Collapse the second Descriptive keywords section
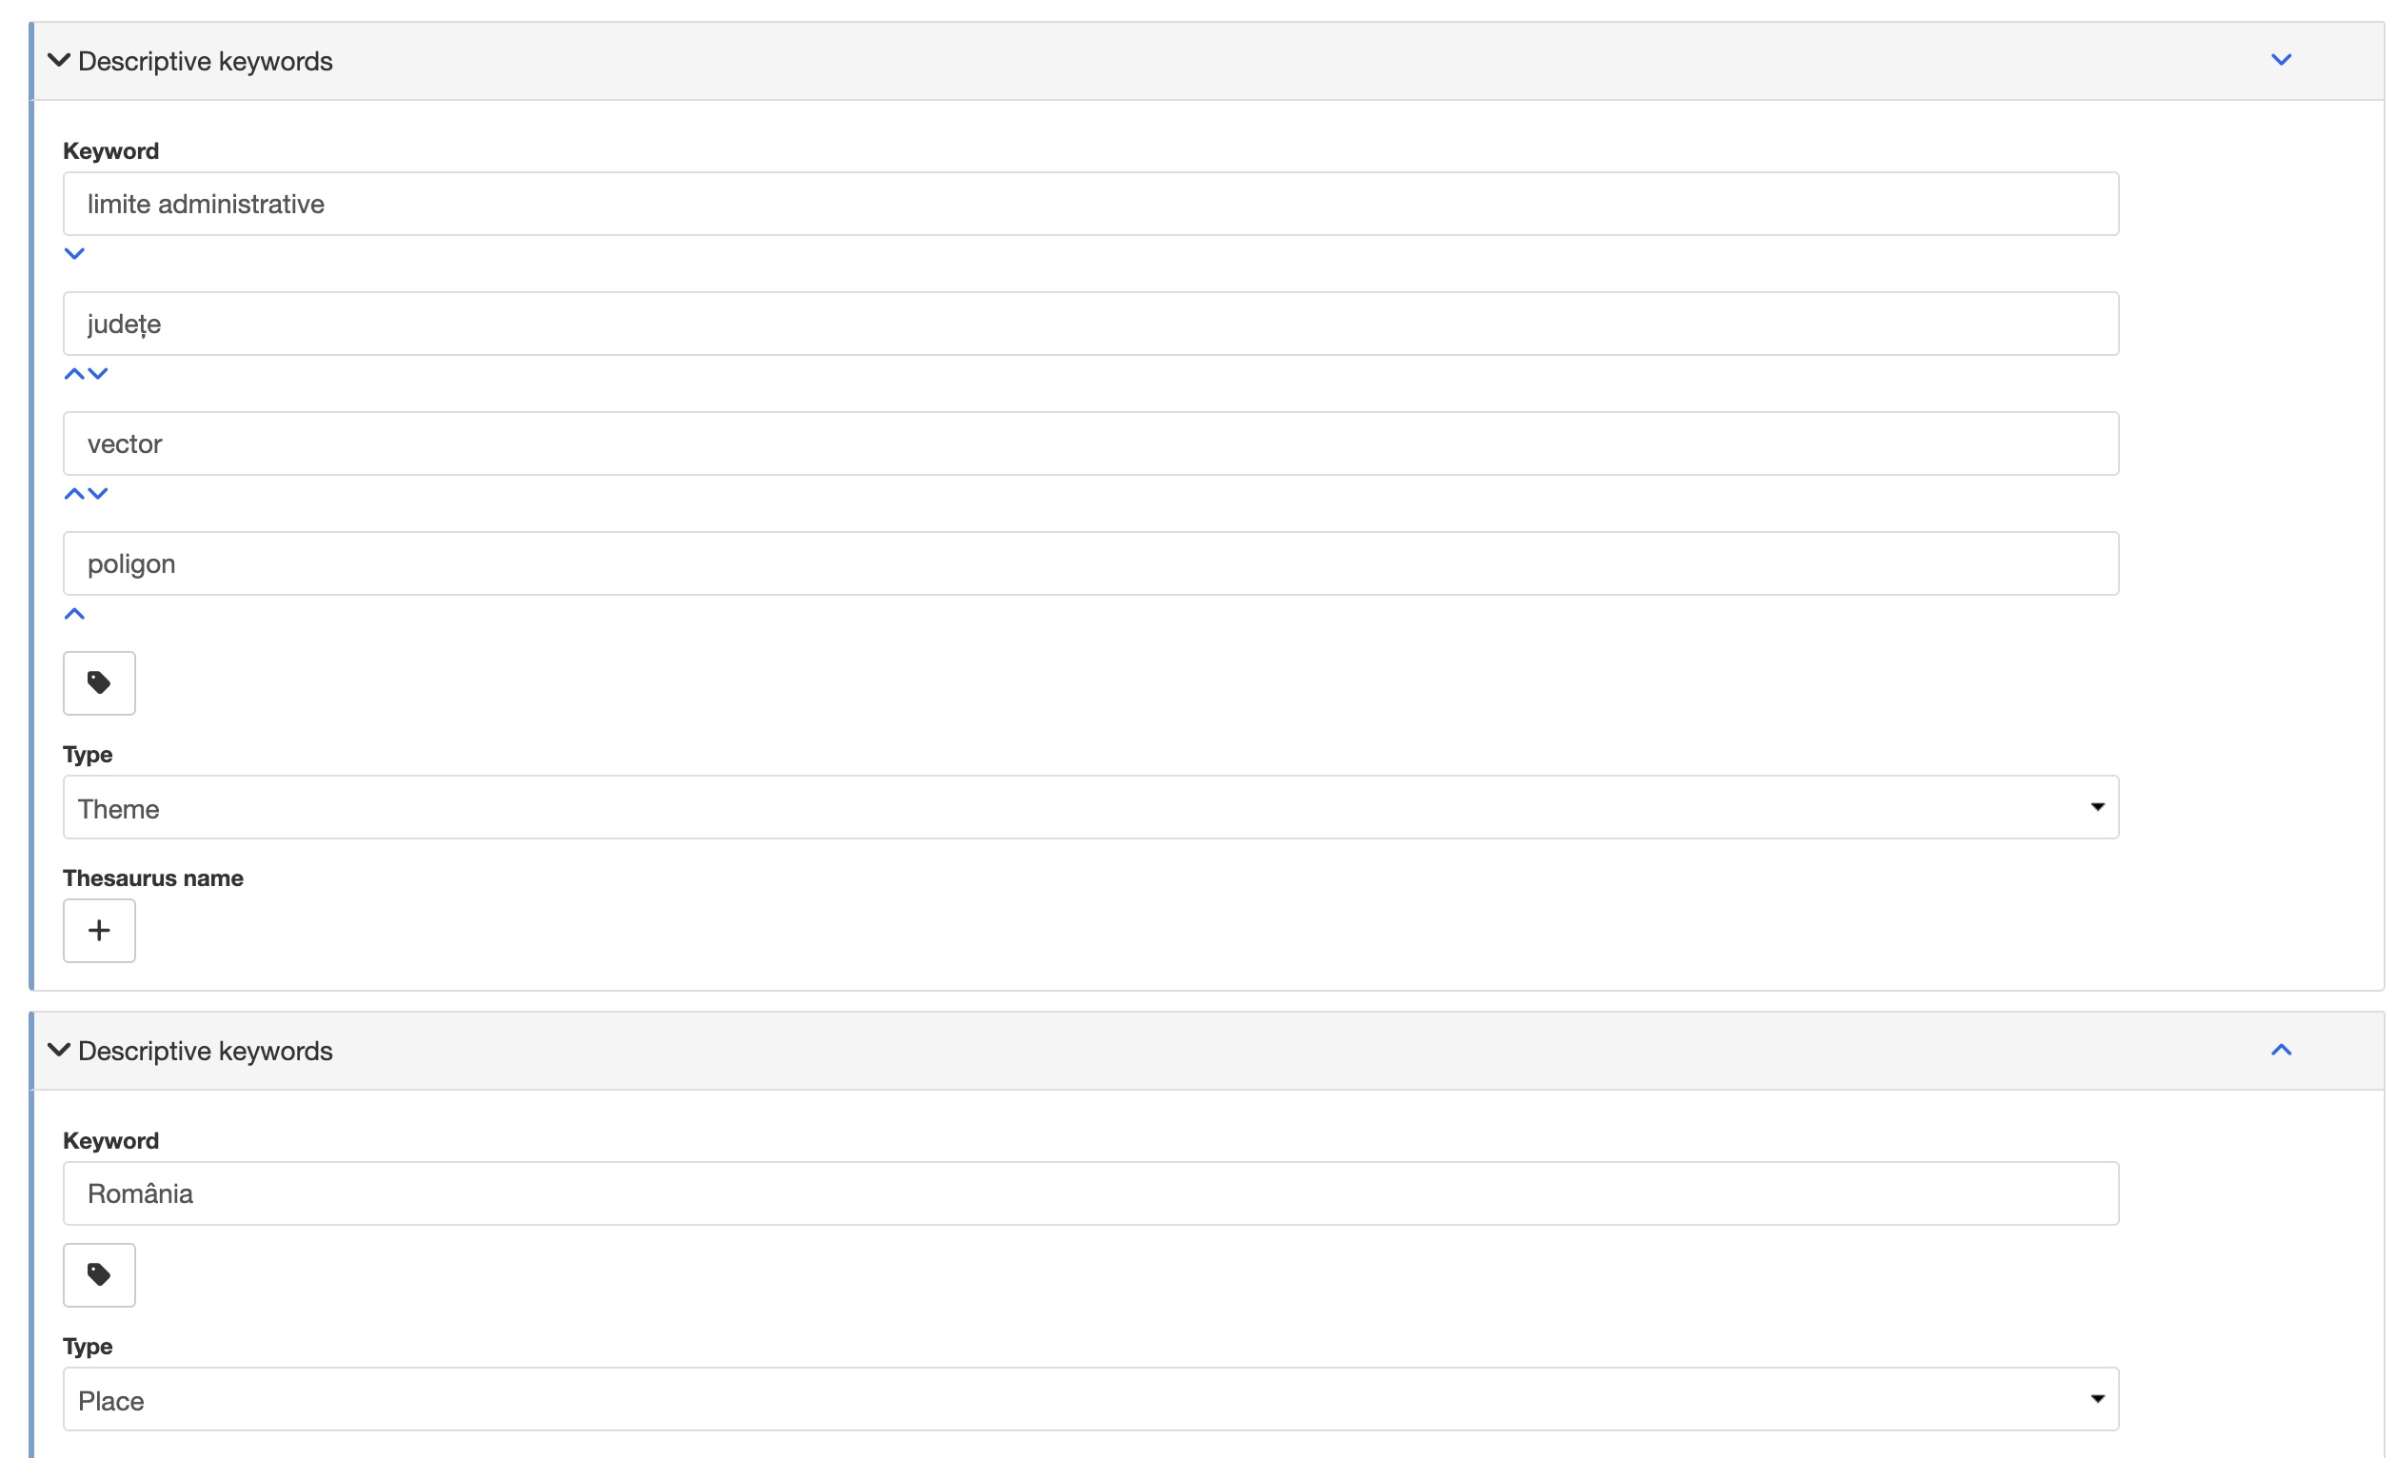The image size is (2397, 1458). [x=58, y=1051]
